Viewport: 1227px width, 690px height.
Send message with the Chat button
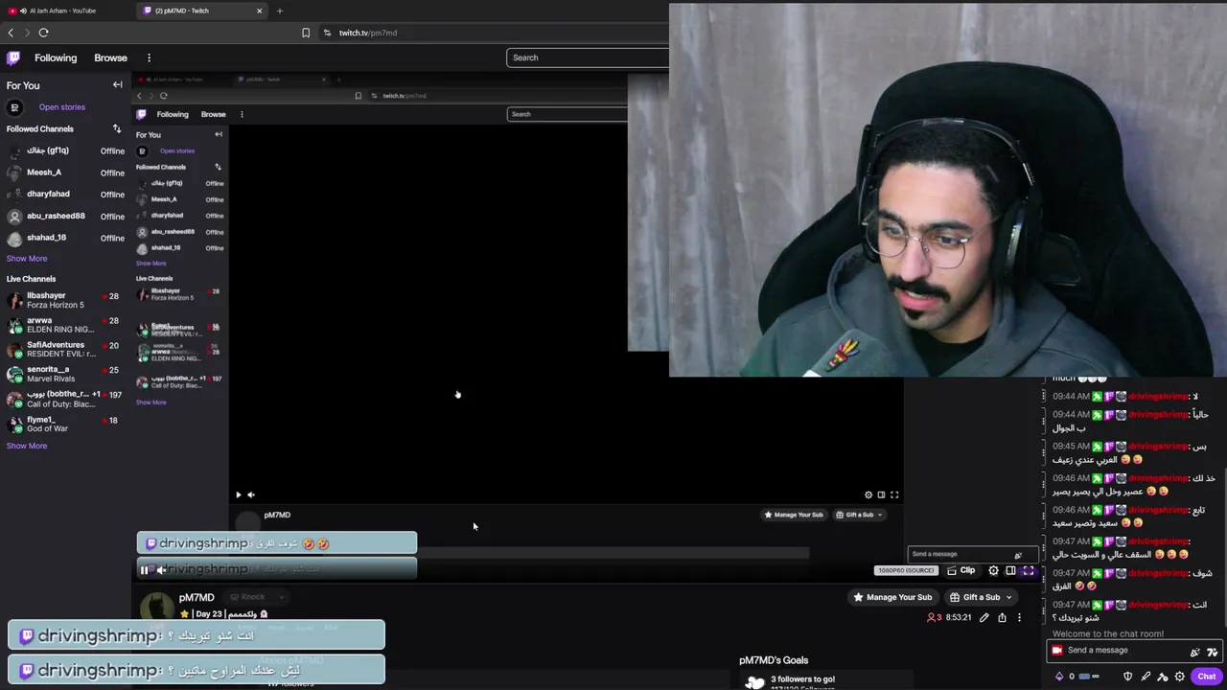click(x=1206, y=677)
